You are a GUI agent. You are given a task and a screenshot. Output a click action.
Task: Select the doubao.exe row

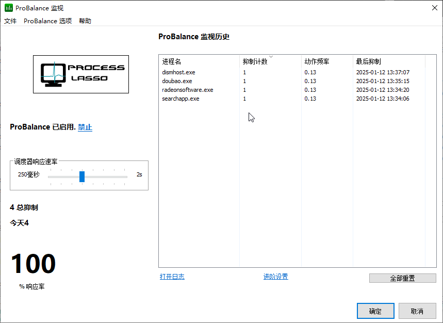[292, 81]
